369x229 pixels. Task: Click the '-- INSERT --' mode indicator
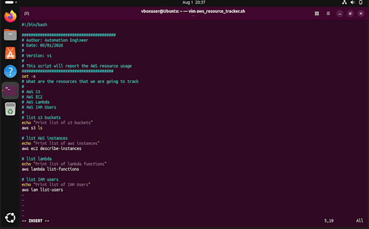point(35,221)
